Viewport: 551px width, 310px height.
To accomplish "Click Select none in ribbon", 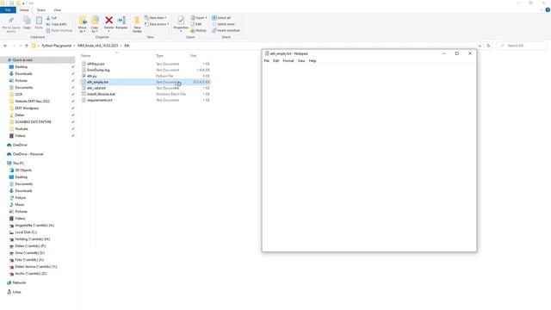I will click(x=223, y=24).
